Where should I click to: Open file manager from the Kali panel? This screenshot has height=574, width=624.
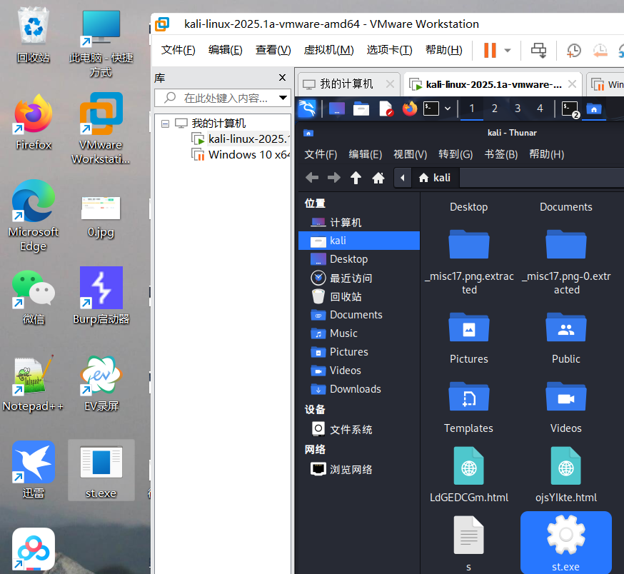[361, 109]
